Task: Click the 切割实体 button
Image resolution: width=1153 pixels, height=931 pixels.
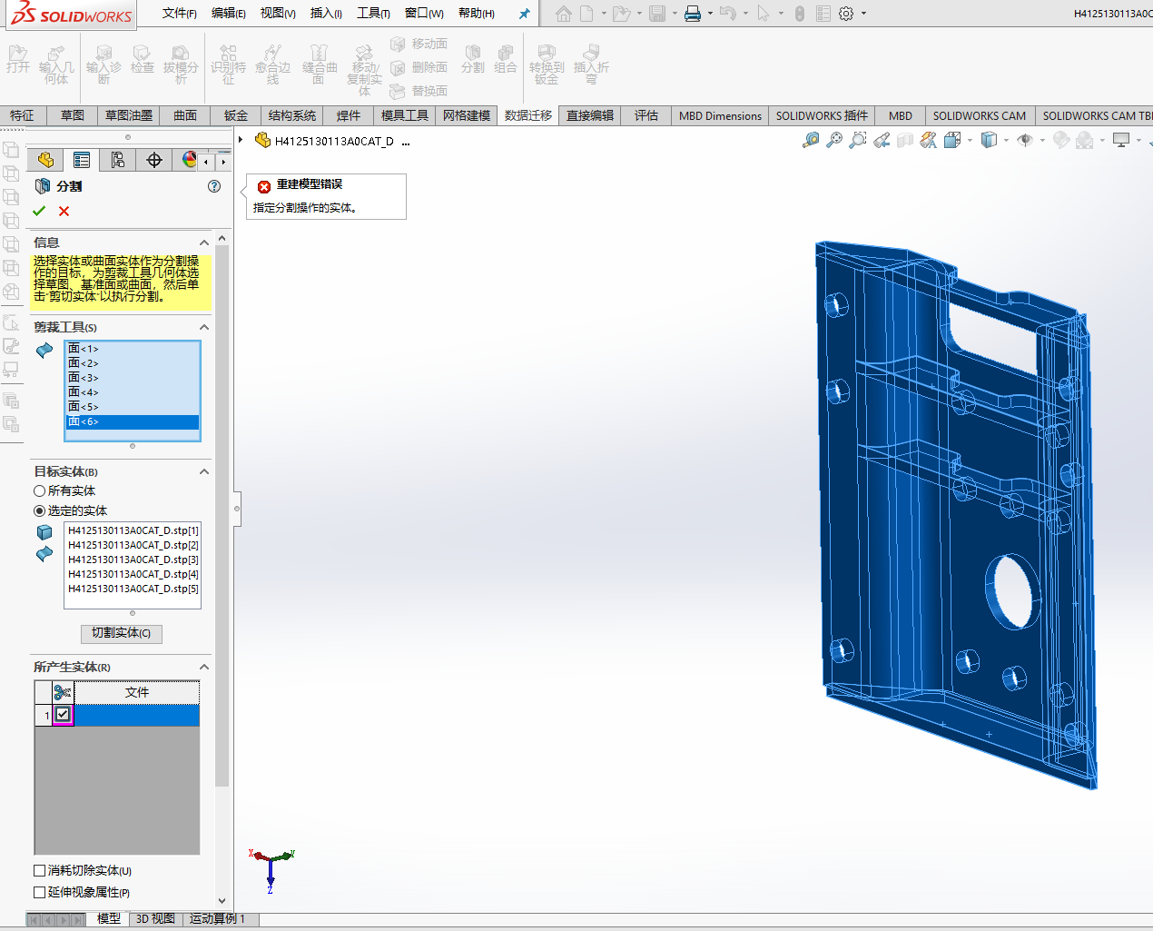Action: [x=122, y=633]
